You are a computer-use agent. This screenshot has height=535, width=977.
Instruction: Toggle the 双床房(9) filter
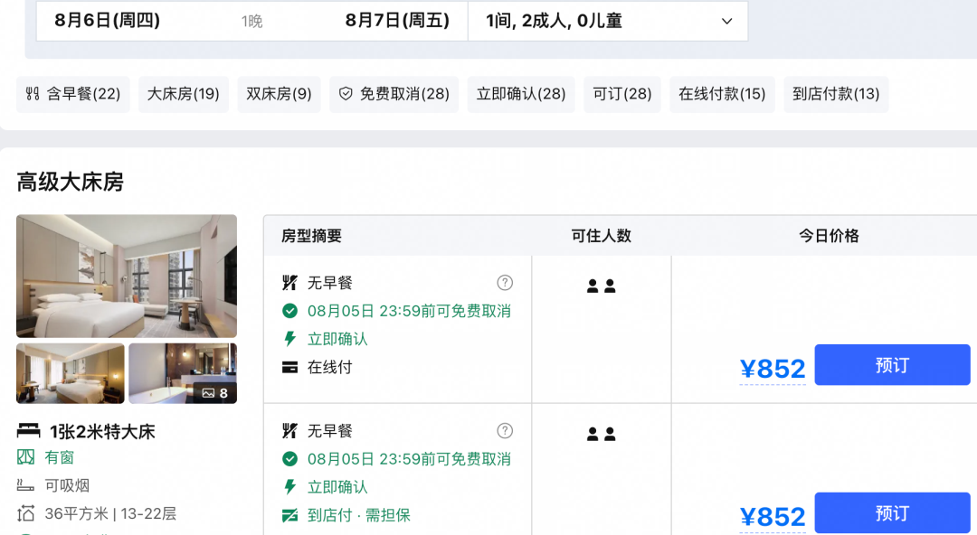tap(280, 95)
